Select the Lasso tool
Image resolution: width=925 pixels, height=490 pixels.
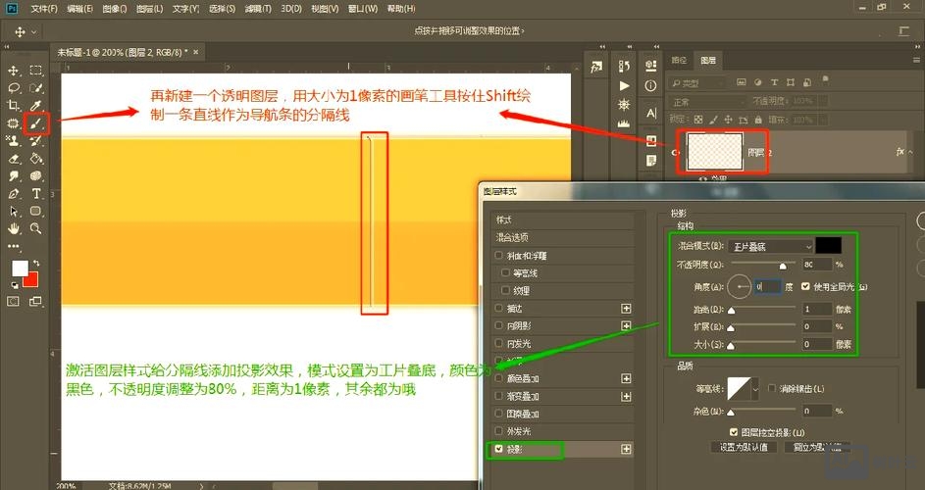tap(14, 88)
